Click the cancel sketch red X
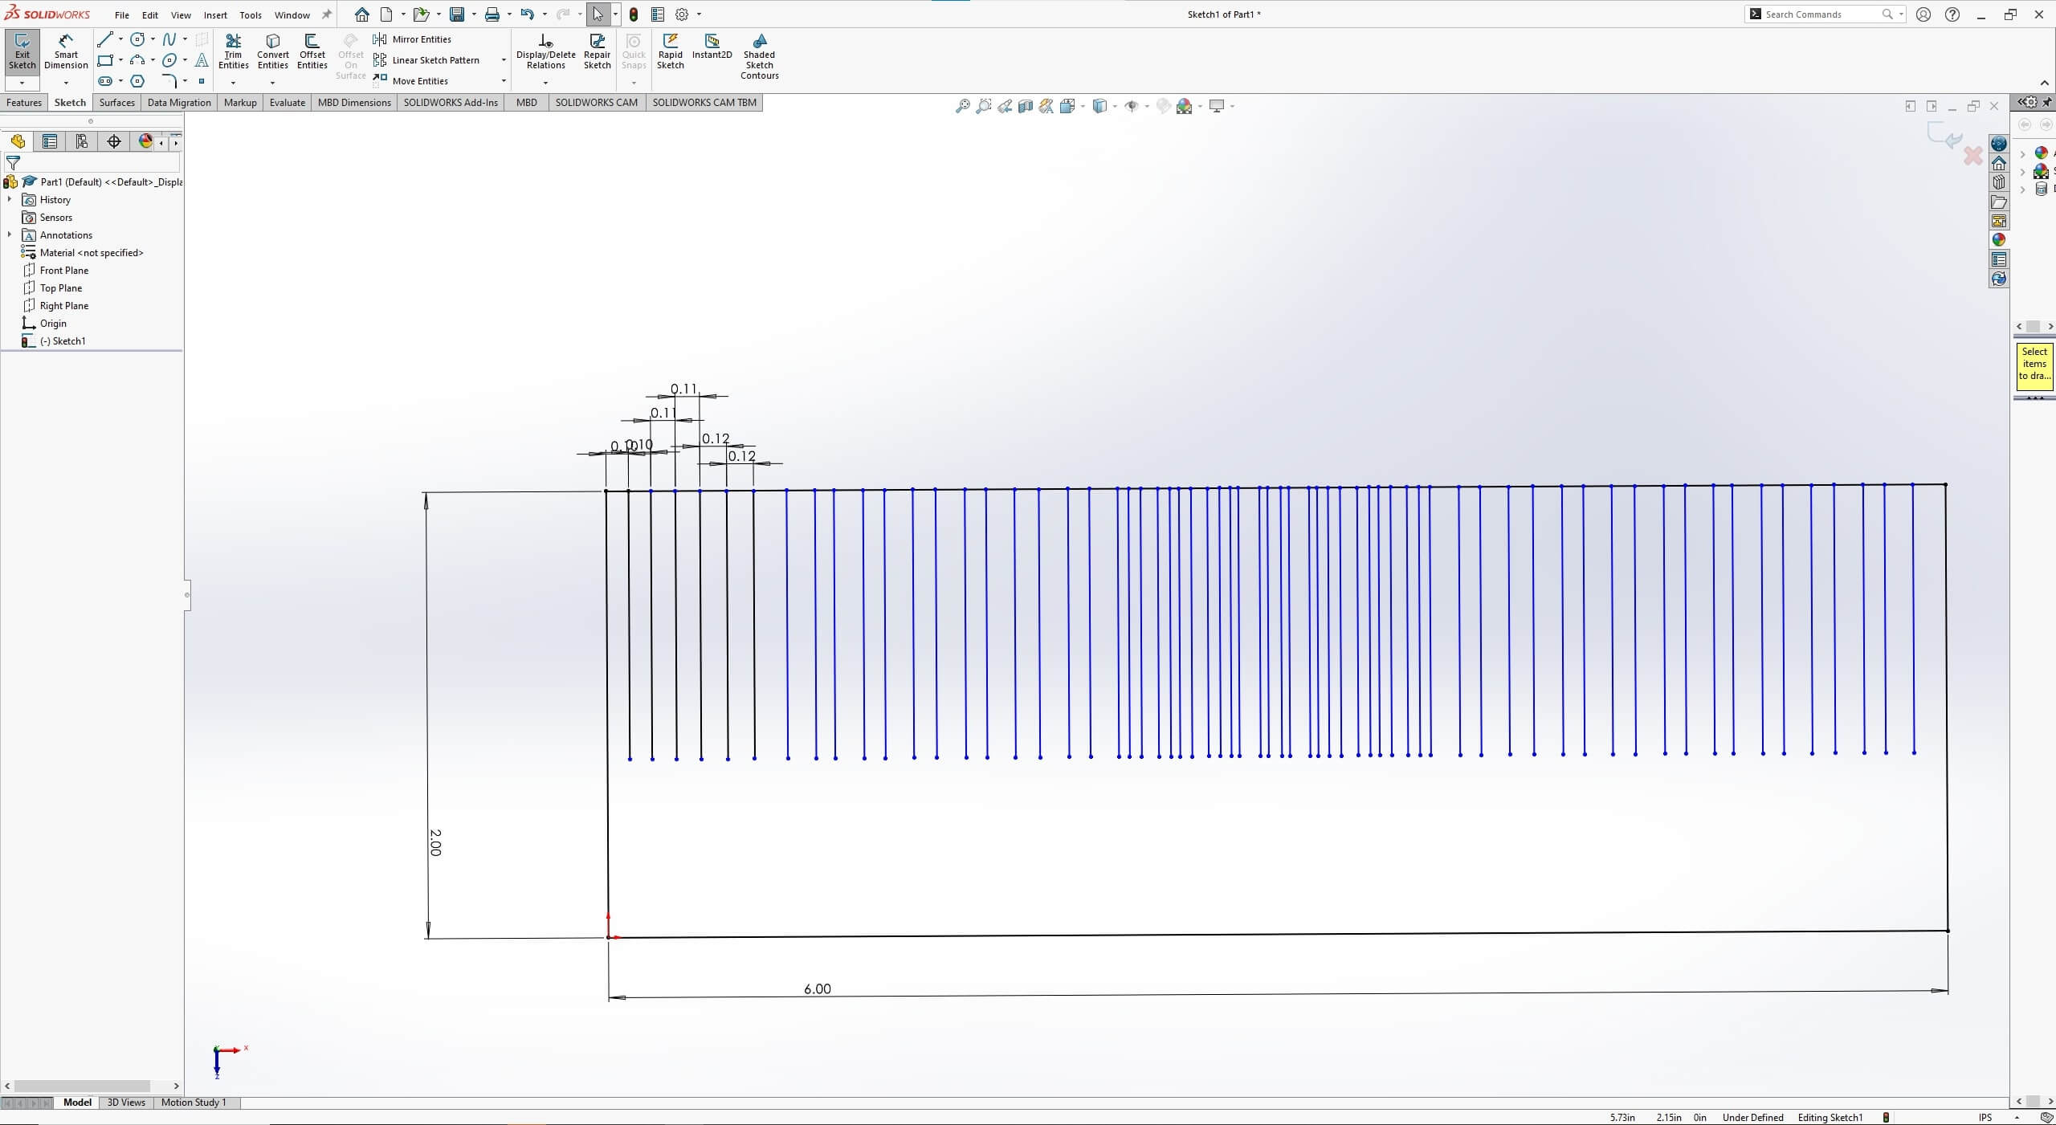The width and height of the screenshot is (2056, 1125). 1972,156
